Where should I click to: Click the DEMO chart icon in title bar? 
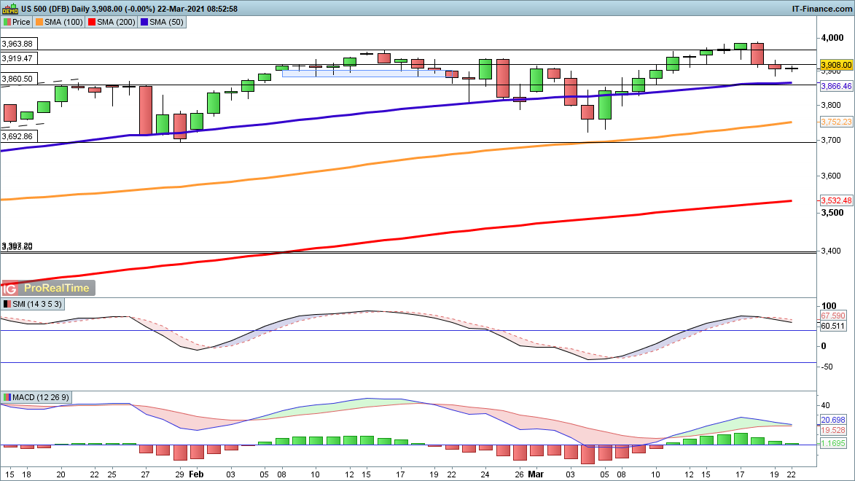pyautogui.click(x=9, y=9)
